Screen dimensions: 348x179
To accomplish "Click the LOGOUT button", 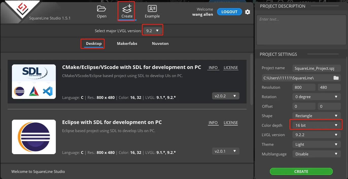I will [x=229, y=12].
